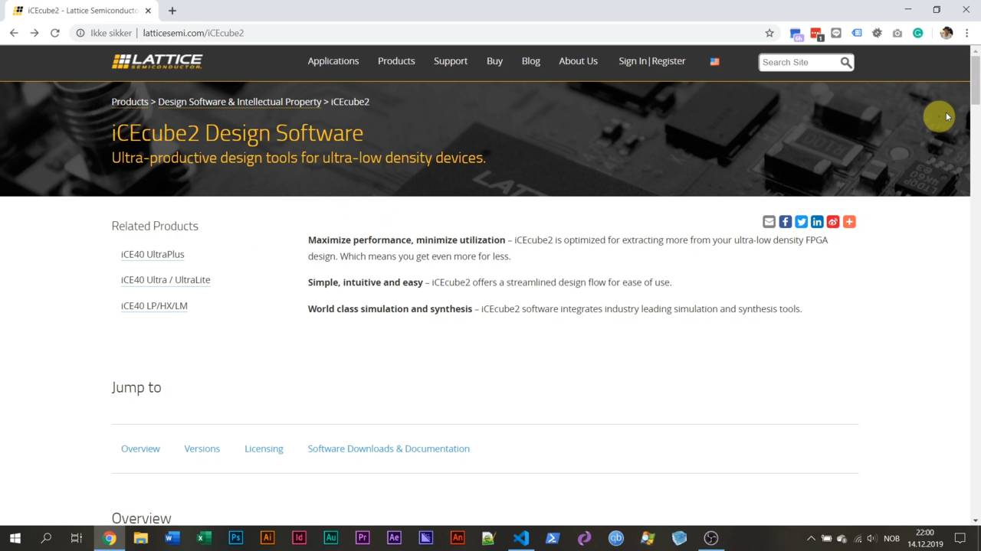981x551 pixels.
Task: Open a new browser tab
Action: (172, 11)
